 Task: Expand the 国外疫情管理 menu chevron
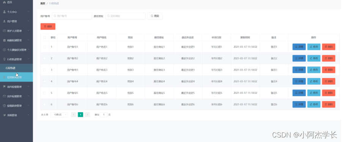pyautogui.click(x=28, y=96)
